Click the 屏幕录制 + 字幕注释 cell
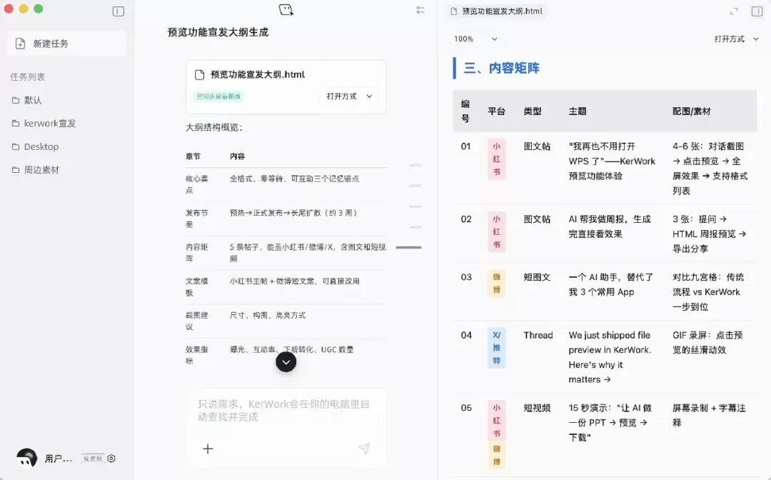 click(x=709, y=415)
